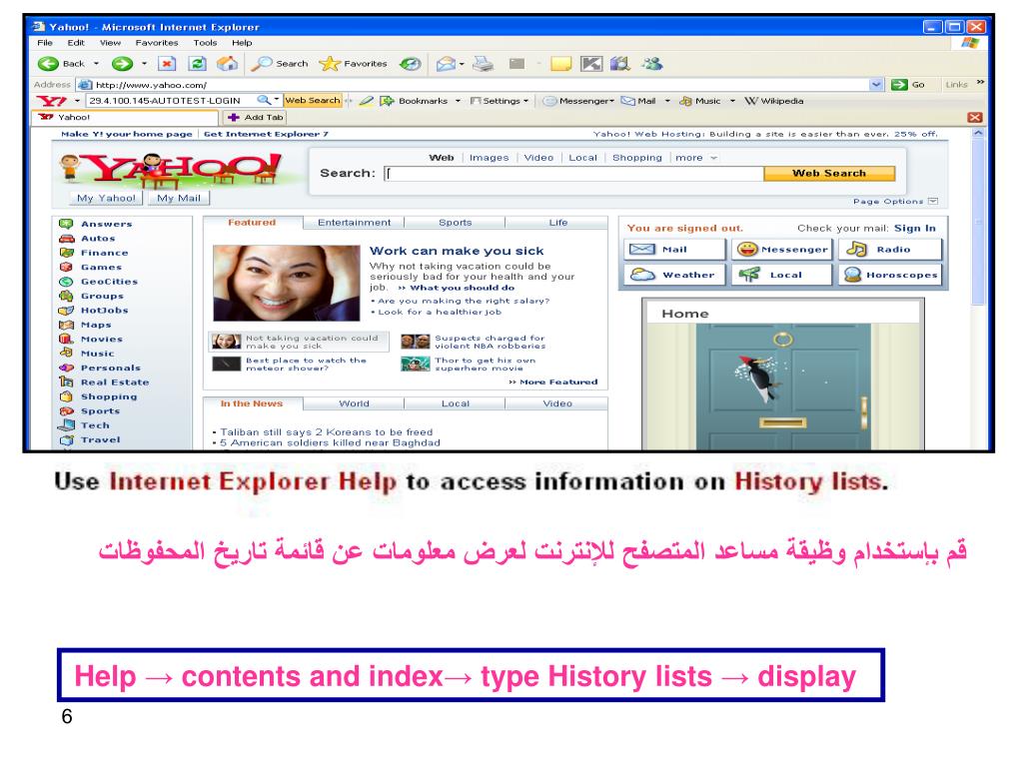Expand Music dropdown arrow in Yahoo toolbar
The image size is (1023, 767).
coord(732,101)
